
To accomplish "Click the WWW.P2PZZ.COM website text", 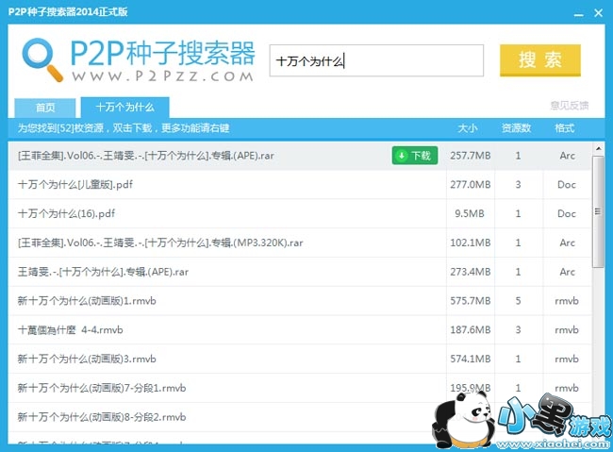I will [x=162, y=75].
